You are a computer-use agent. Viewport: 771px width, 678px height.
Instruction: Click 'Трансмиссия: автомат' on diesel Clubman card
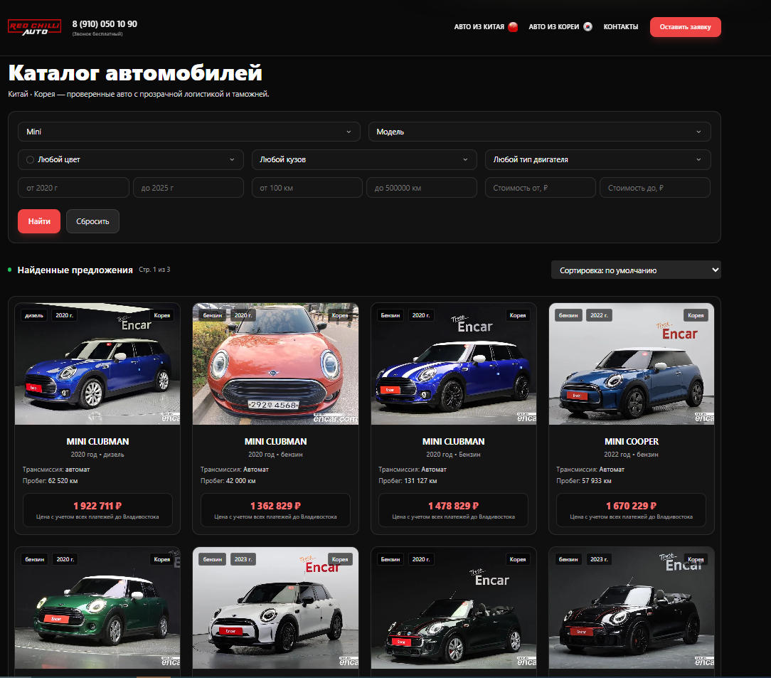pyautogui.click(x=56, y=470)
